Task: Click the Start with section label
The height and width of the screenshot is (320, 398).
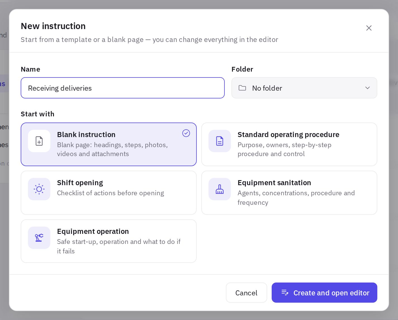Action: point(37,114)
